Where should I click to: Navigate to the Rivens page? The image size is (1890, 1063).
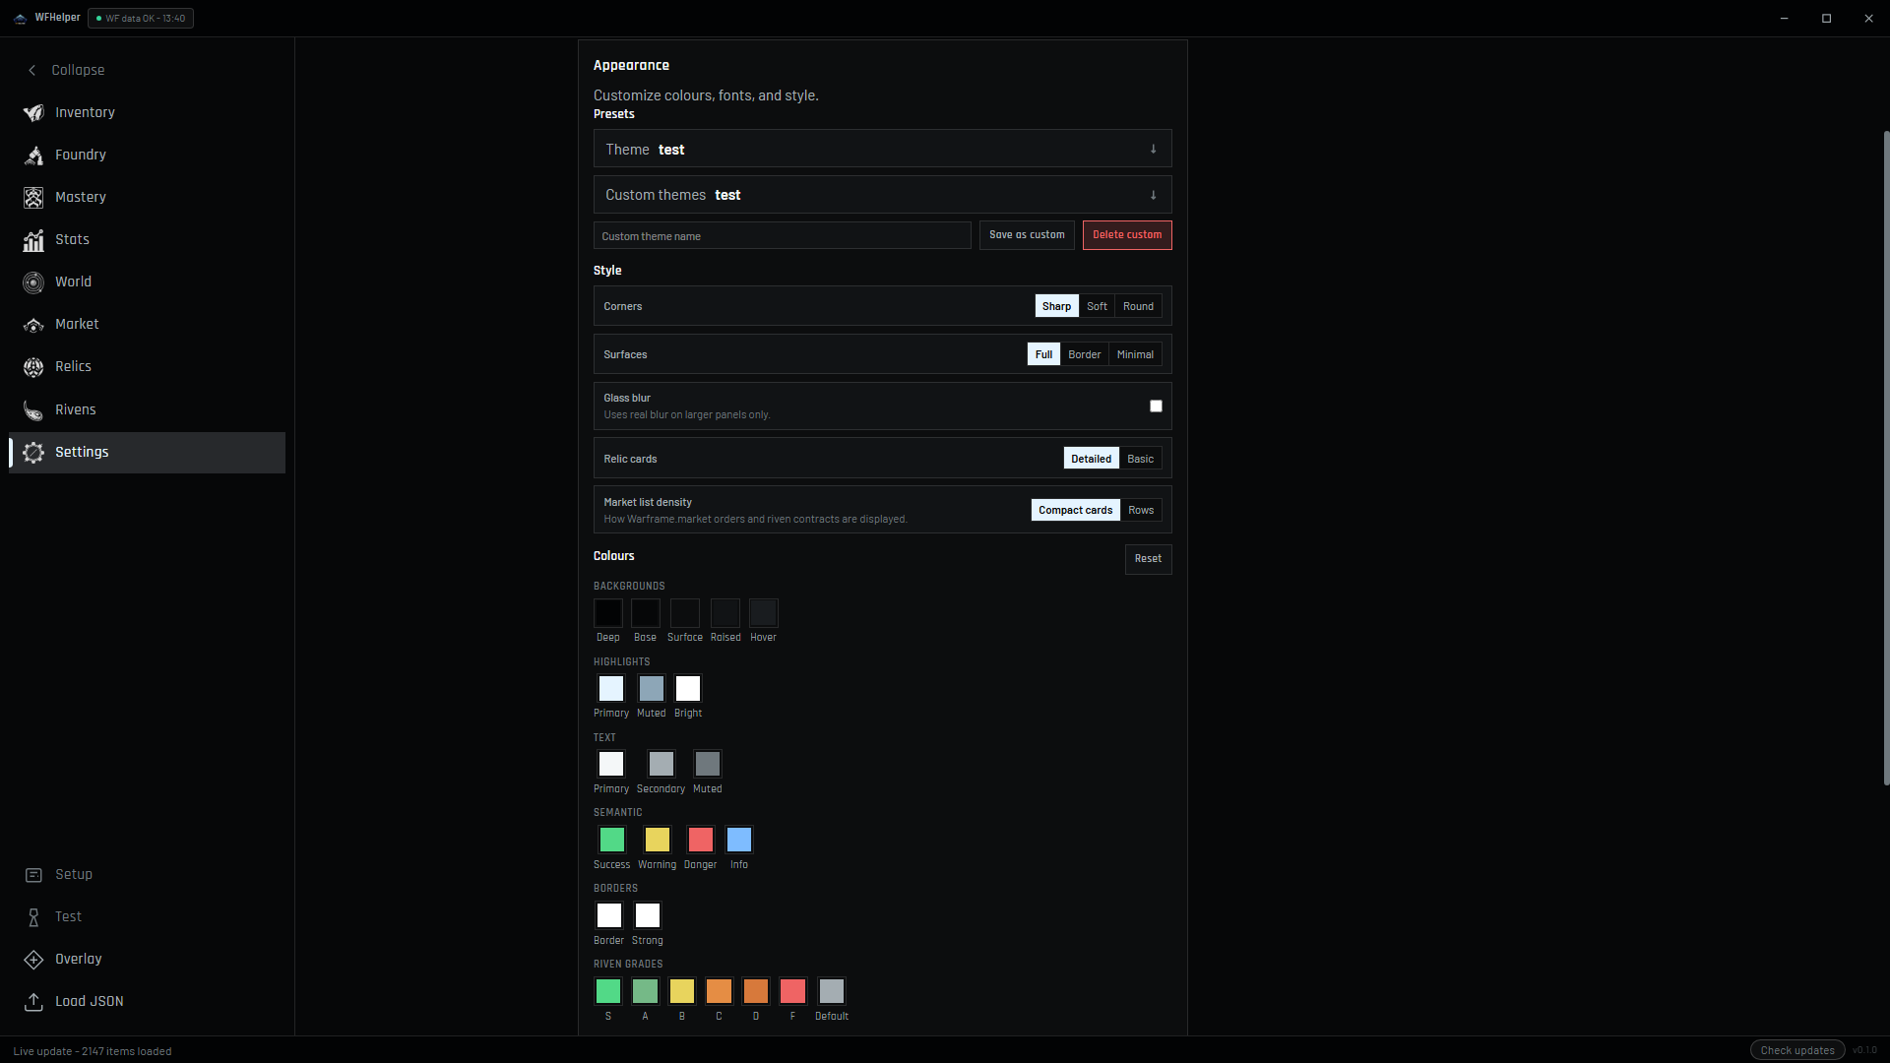tap(147, 409)
